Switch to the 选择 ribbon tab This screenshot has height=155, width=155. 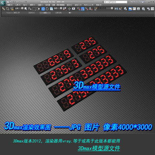[45, 13]
